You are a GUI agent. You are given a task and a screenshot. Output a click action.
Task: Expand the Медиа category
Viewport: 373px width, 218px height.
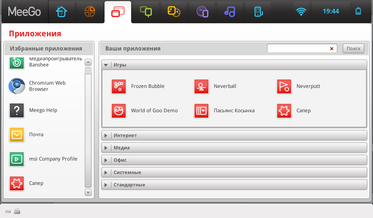106,148
